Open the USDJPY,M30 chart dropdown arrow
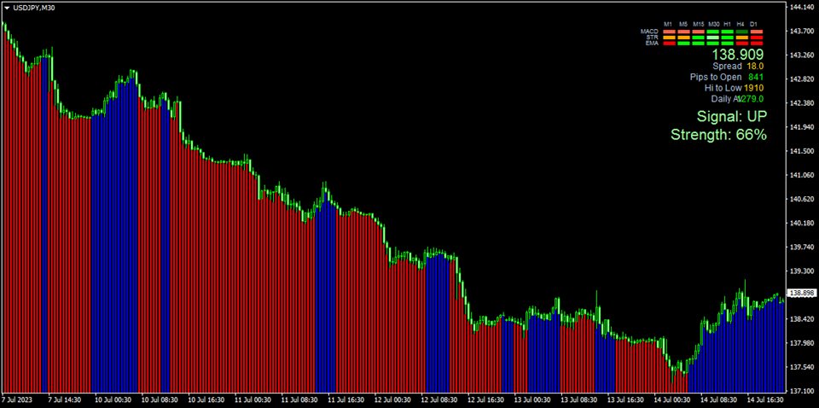The image size is (819, 408). click(x=7, y=8)
